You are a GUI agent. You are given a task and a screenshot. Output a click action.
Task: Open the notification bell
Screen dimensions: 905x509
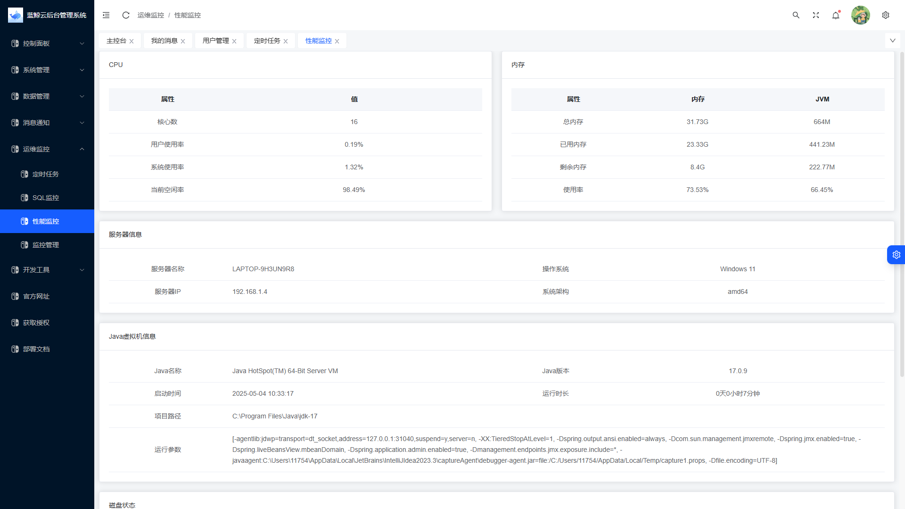click(836, 15)
